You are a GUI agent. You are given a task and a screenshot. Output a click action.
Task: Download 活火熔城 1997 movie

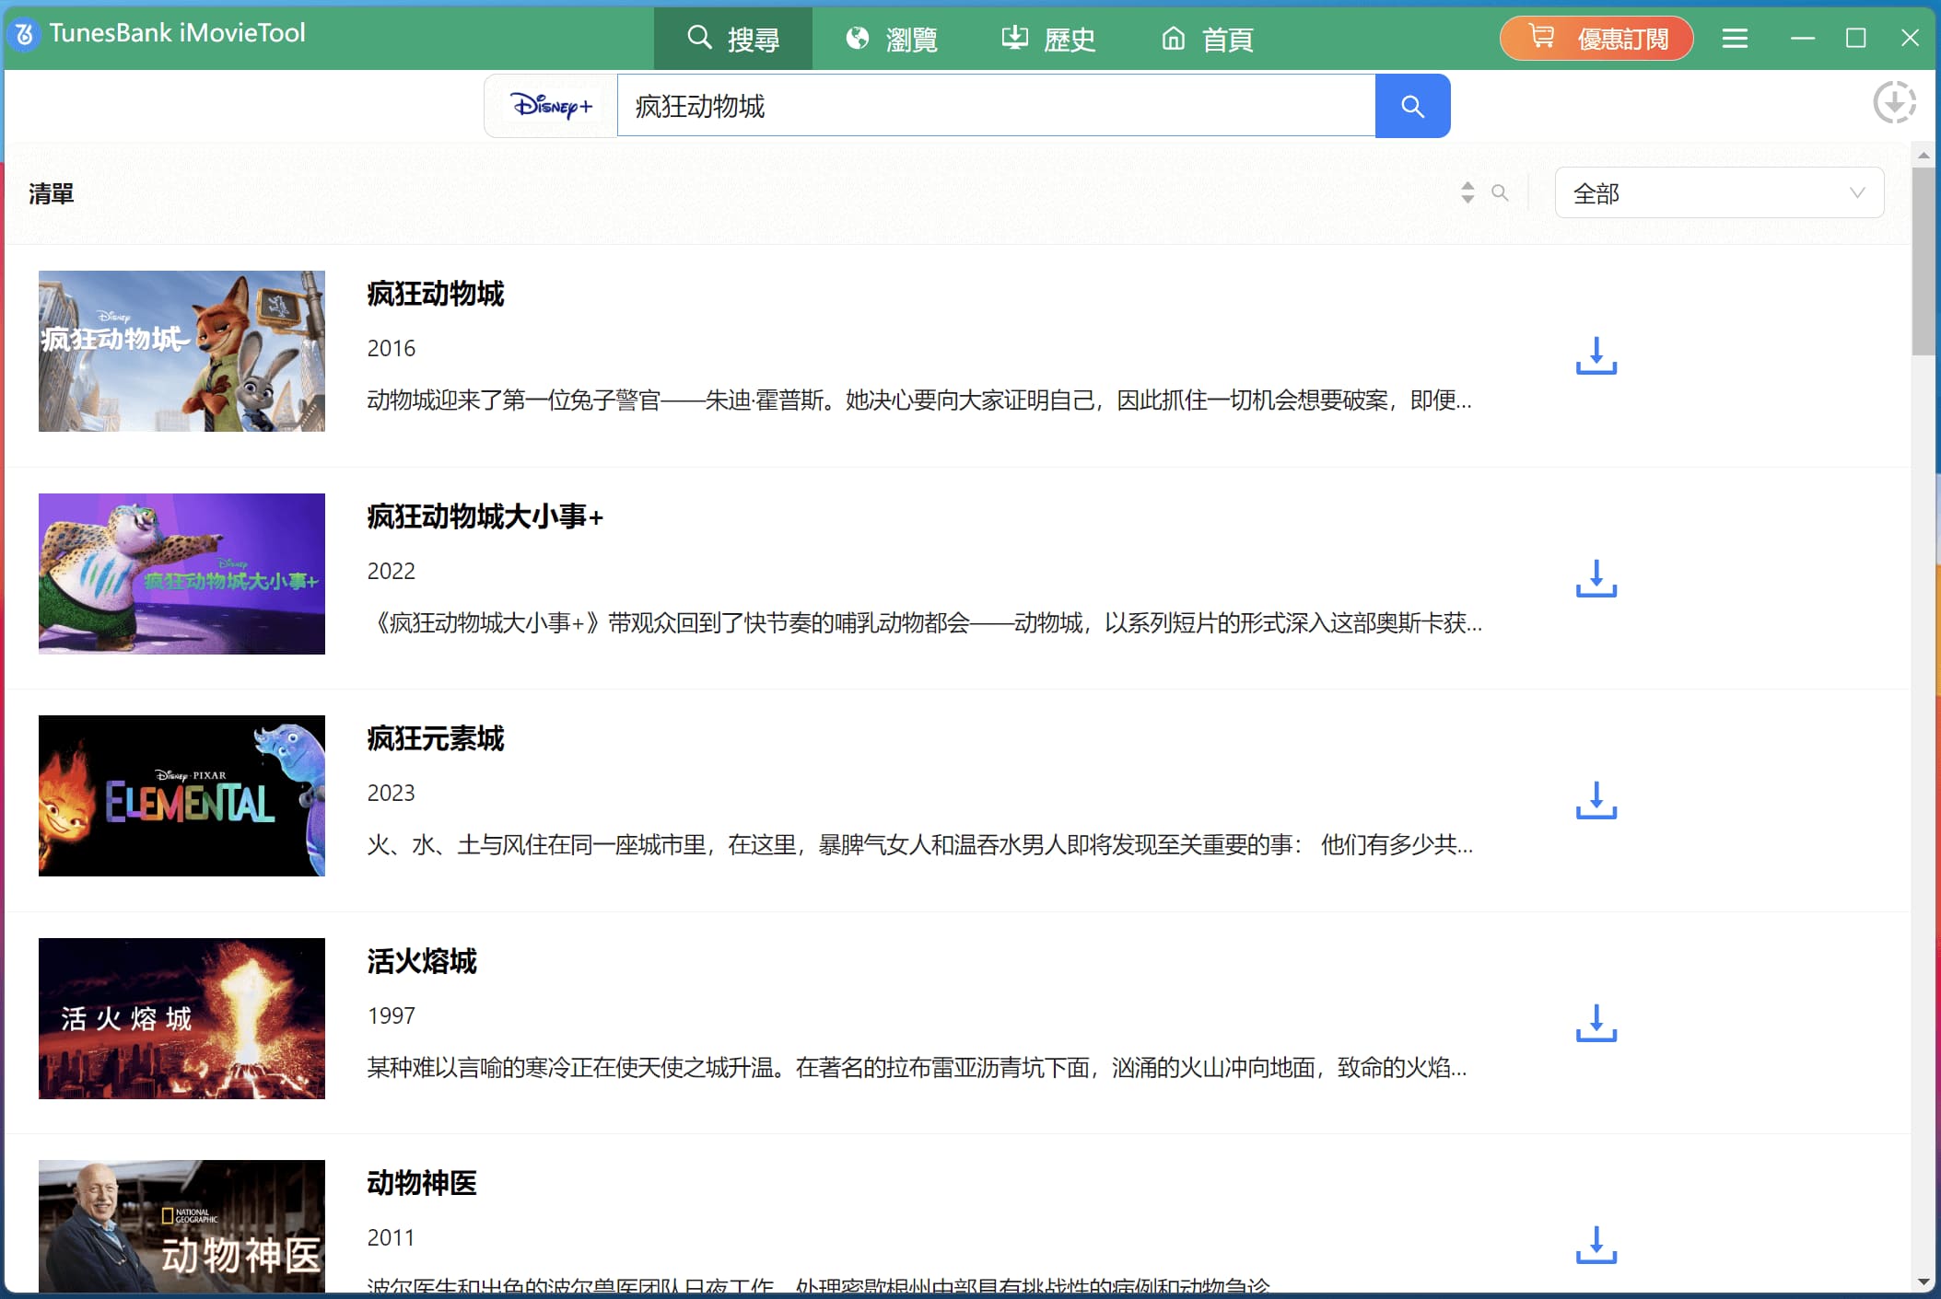(x=1596, y=1024)
